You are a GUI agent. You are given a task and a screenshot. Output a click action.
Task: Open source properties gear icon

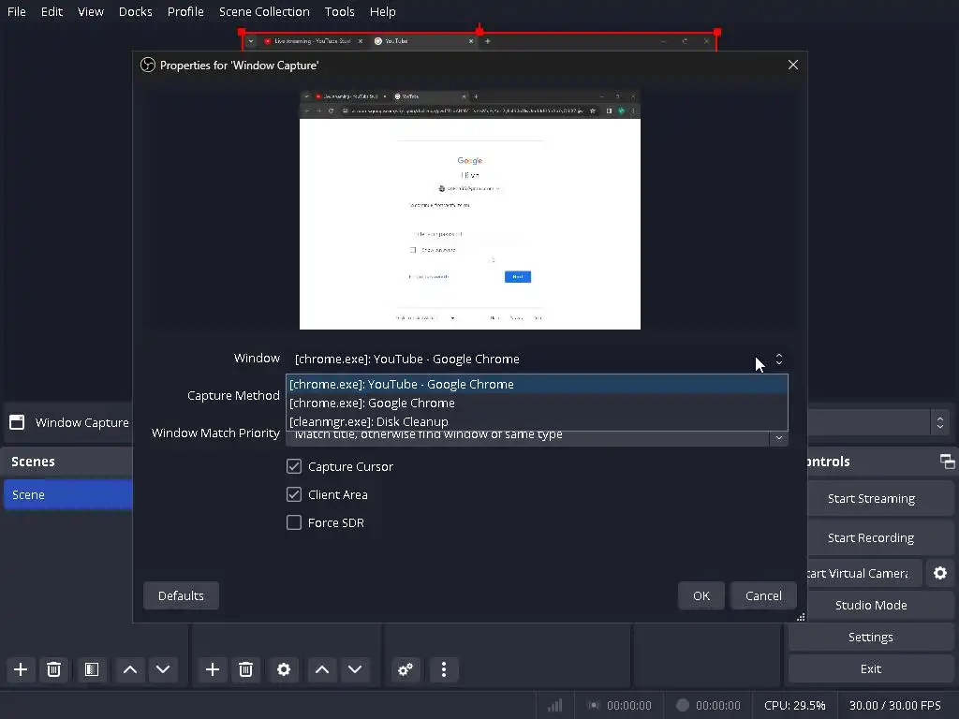coord(283,669)
